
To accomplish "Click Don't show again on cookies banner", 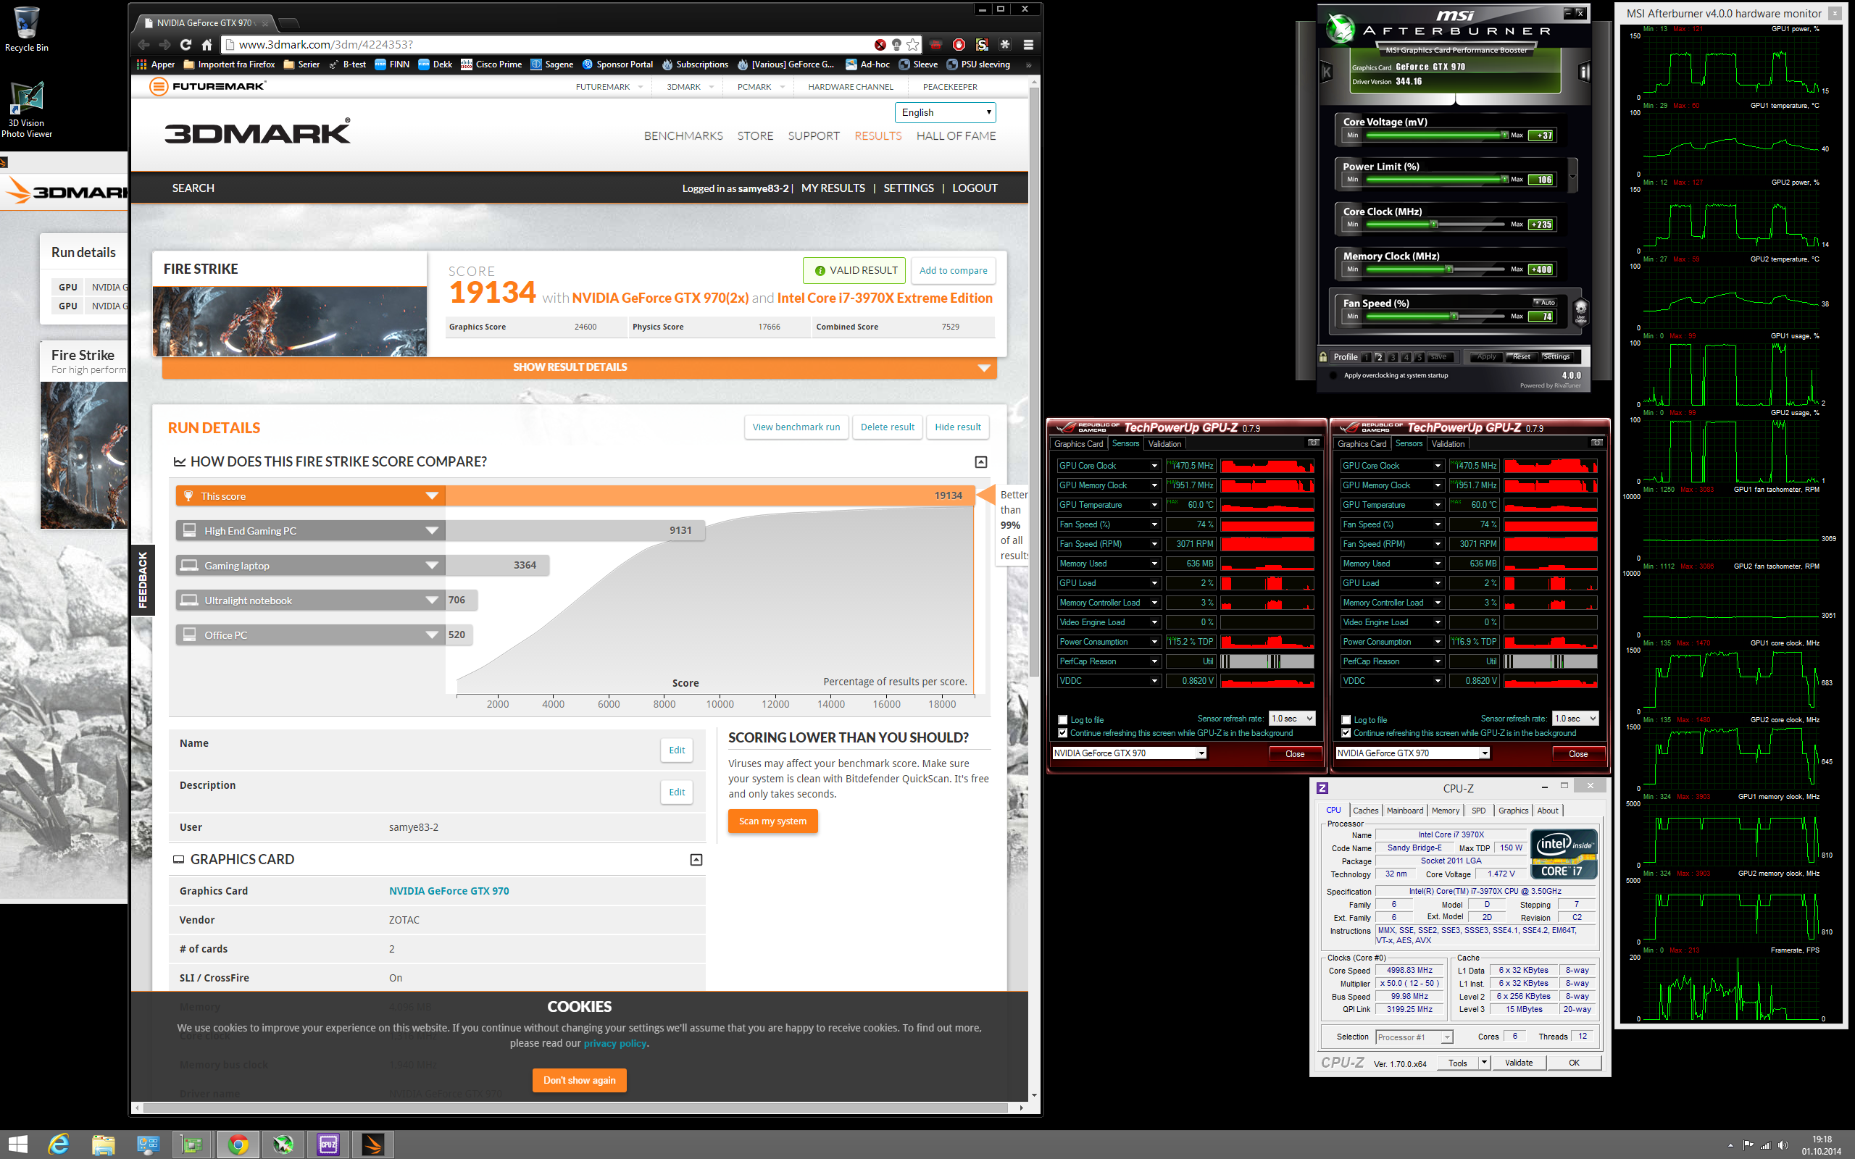I will 579,1080.
